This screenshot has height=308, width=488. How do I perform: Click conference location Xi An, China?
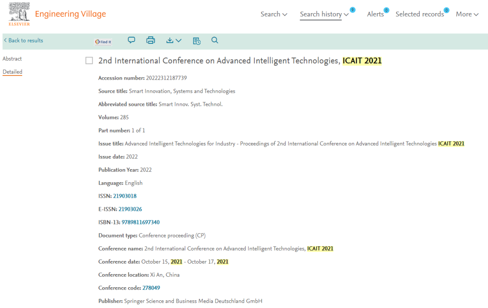pos(165,275)
